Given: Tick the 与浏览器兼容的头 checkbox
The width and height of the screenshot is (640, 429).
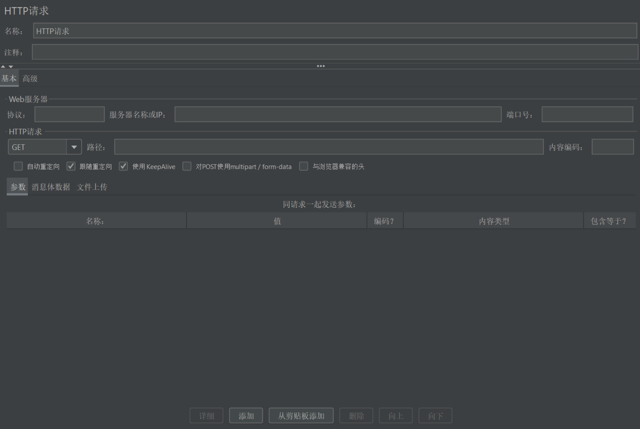Looking at the screenshot, I should pyautogui.click(x=304, y=166).
